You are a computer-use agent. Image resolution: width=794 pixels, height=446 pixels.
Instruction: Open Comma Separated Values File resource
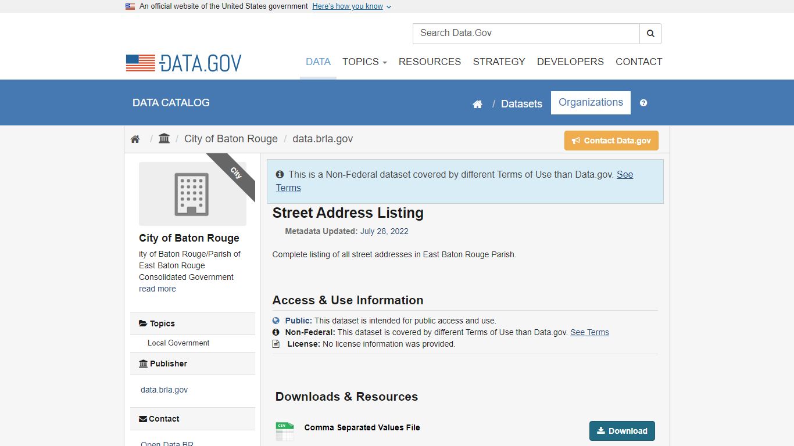coord(362,427)
